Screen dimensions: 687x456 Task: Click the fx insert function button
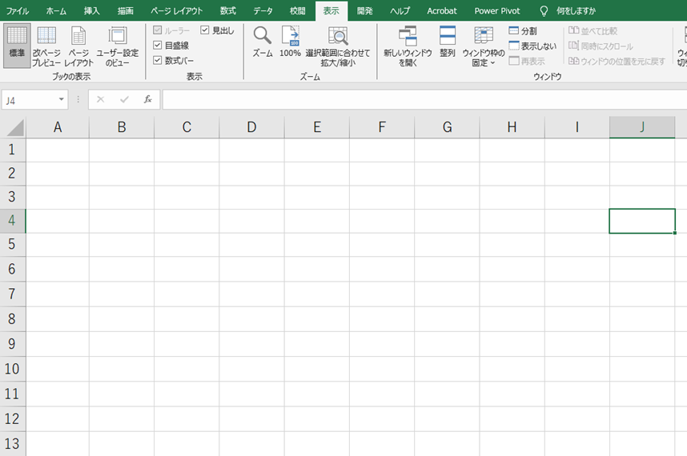pyautogui.click(x=148, y=100)
